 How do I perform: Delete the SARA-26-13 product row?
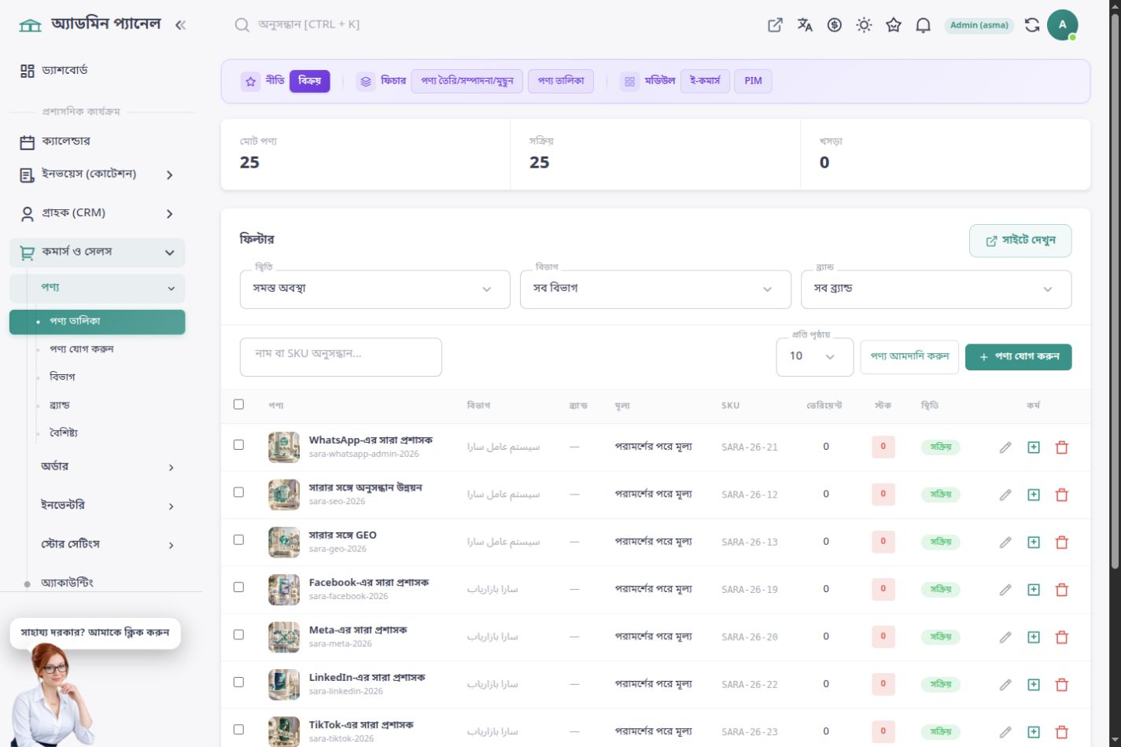click(x=1062, y=542)
